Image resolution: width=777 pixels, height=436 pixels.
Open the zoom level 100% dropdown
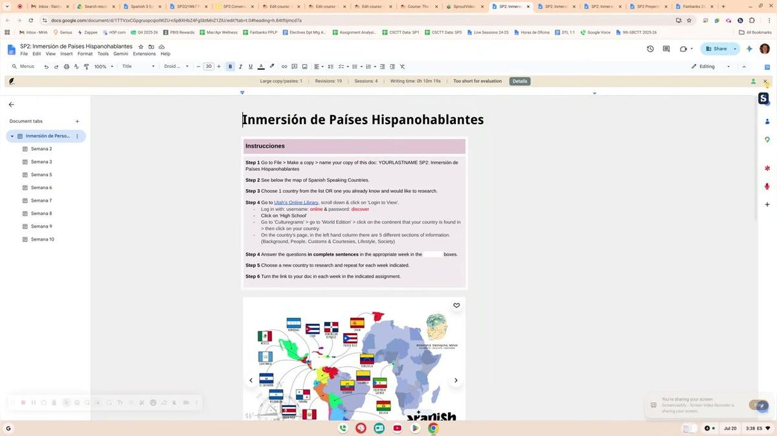[x=103, y=67]
